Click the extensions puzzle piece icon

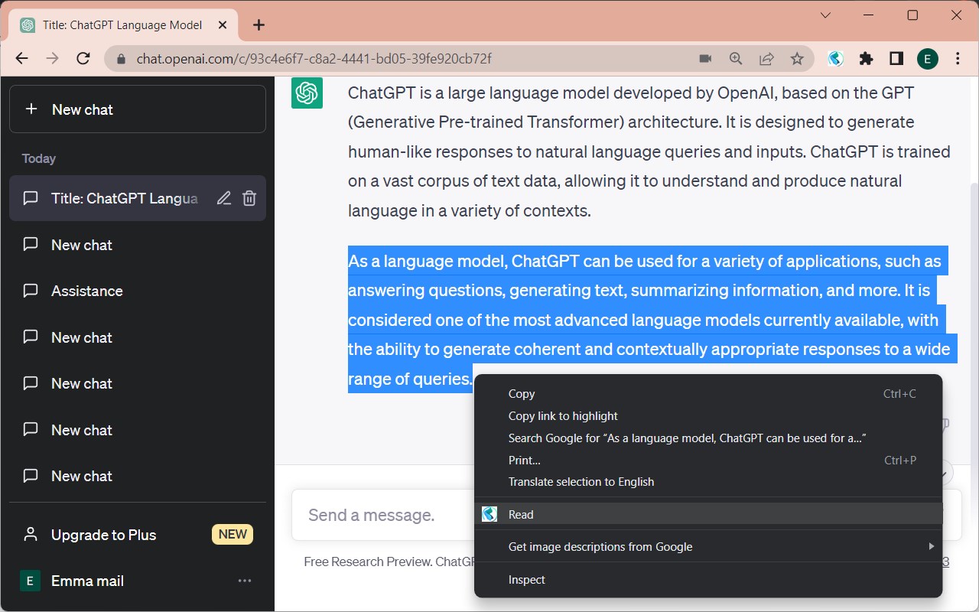tap(866, 59)
